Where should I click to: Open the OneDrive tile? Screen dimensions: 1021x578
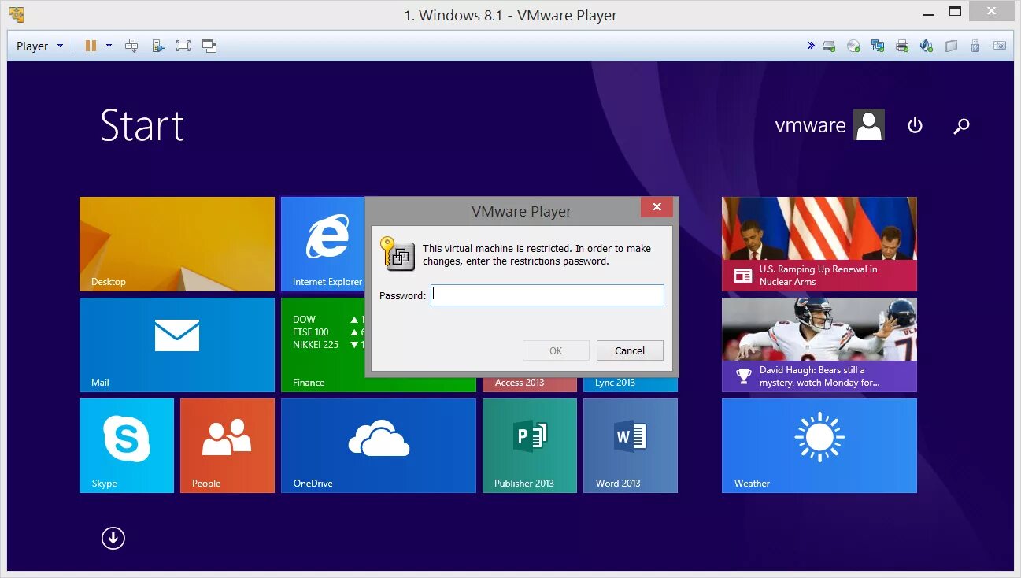click(379, 446)
